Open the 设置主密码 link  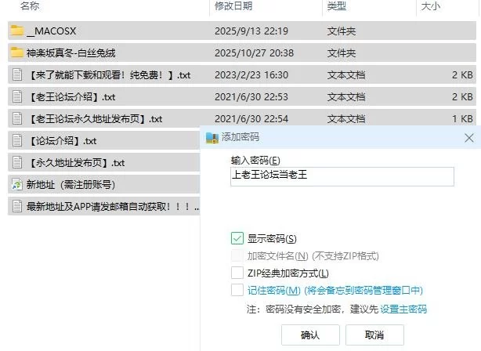click(403, 309)
